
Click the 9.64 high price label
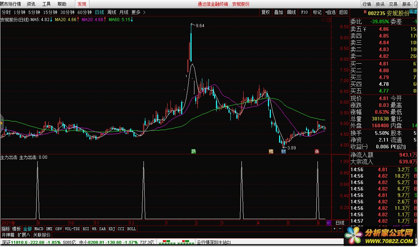(x=200, y=25)
